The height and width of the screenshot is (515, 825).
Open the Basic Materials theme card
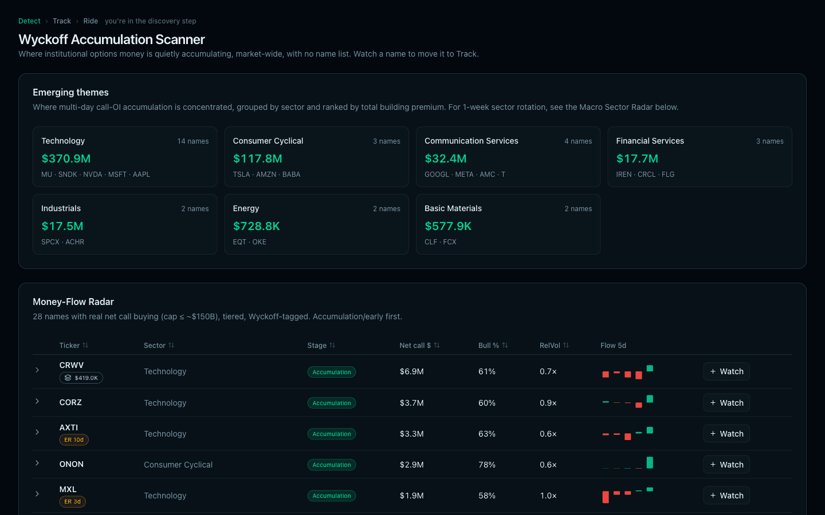[508, 224]
